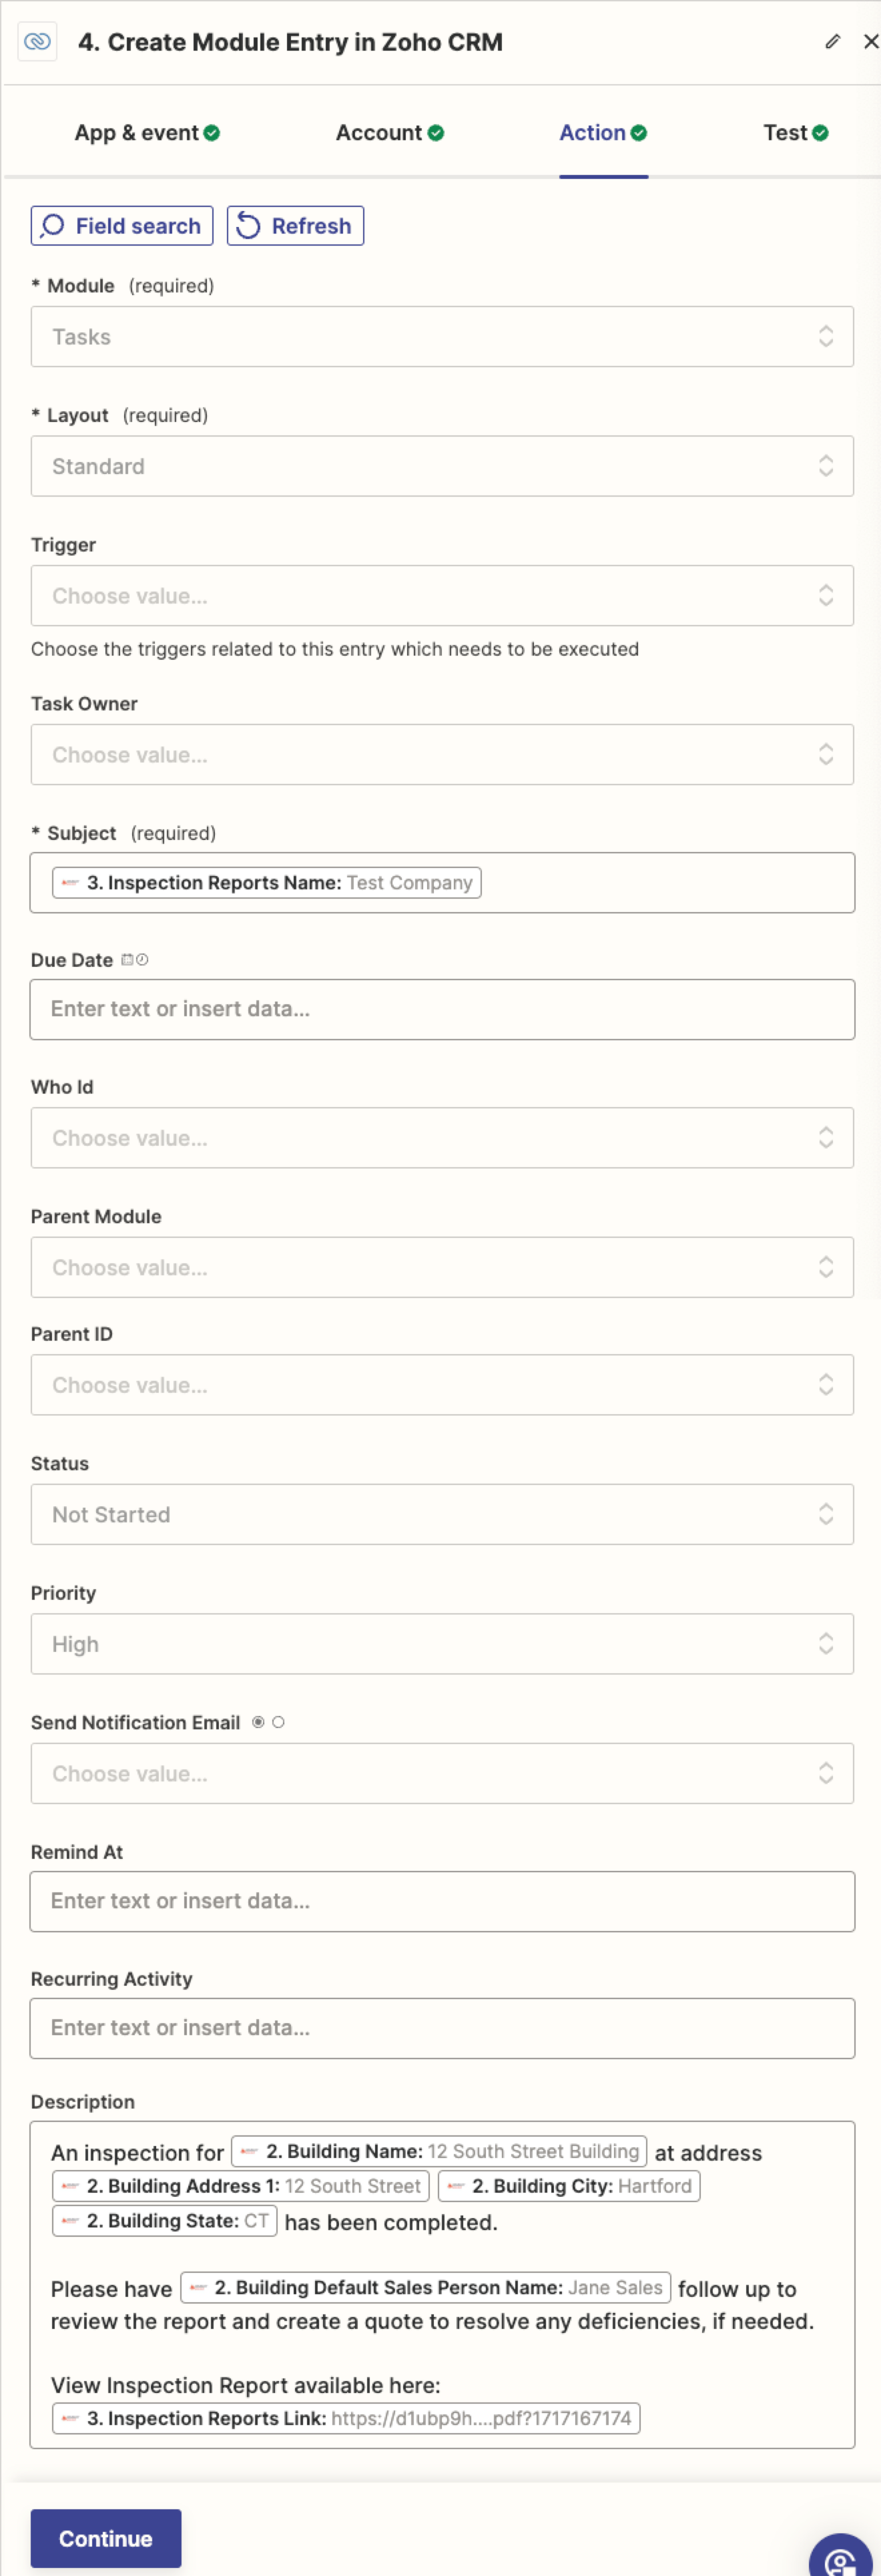Switch to the App & event tab
The image size is (881, 2576).
point(147,133)
